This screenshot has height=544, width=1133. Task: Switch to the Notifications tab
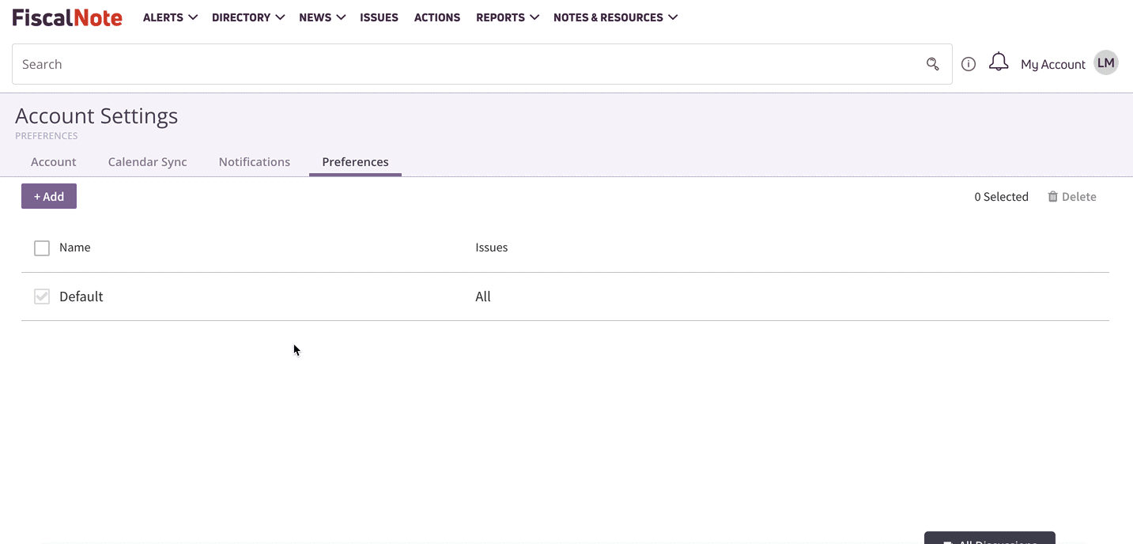pos(255,162)
